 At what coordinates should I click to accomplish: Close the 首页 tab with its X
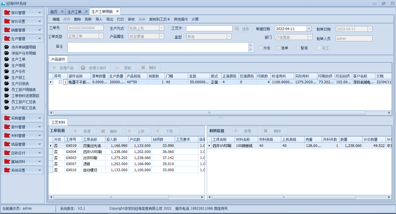[62, 12]
